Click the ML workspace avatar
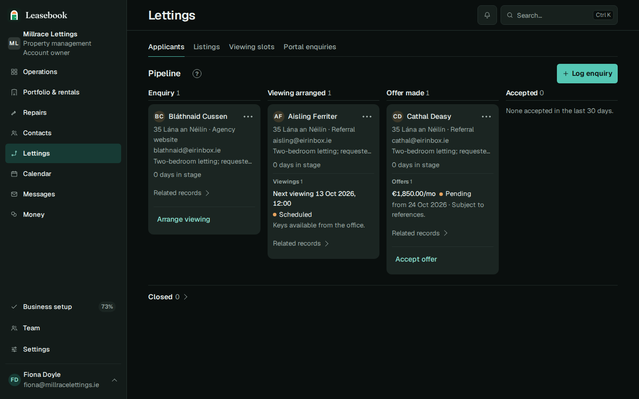This screenshot has height=399, width=639. coord(14,43)
